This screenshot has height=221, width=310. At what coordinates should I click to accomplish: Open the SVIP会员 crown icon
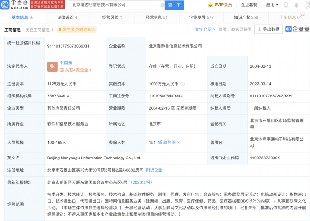210,5
